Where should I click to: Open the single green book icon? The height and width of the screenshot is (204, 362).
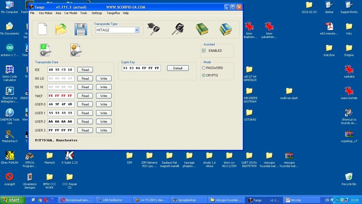coord(202,29)
